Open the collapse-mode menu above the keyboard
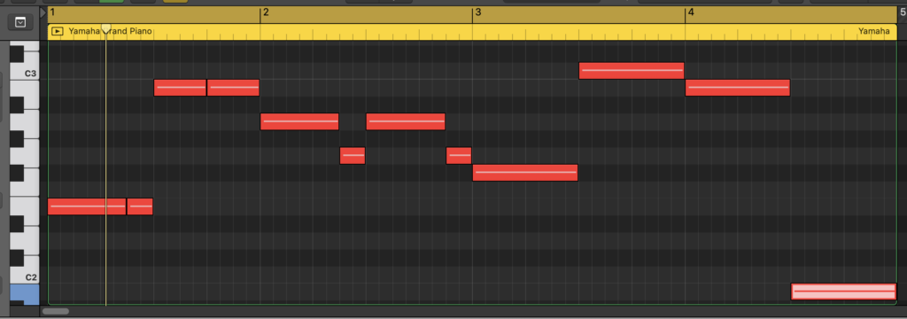This screenshot has width=907, height=319. tap(20, 22)
